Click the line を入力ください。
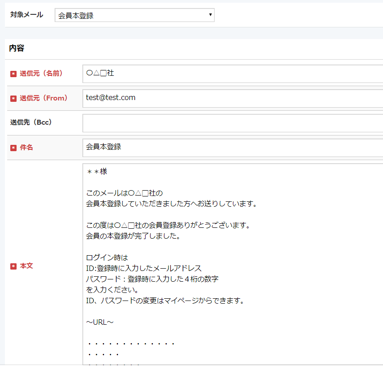The height and width of the screenshot is (366, 383). tap(112, 290)
